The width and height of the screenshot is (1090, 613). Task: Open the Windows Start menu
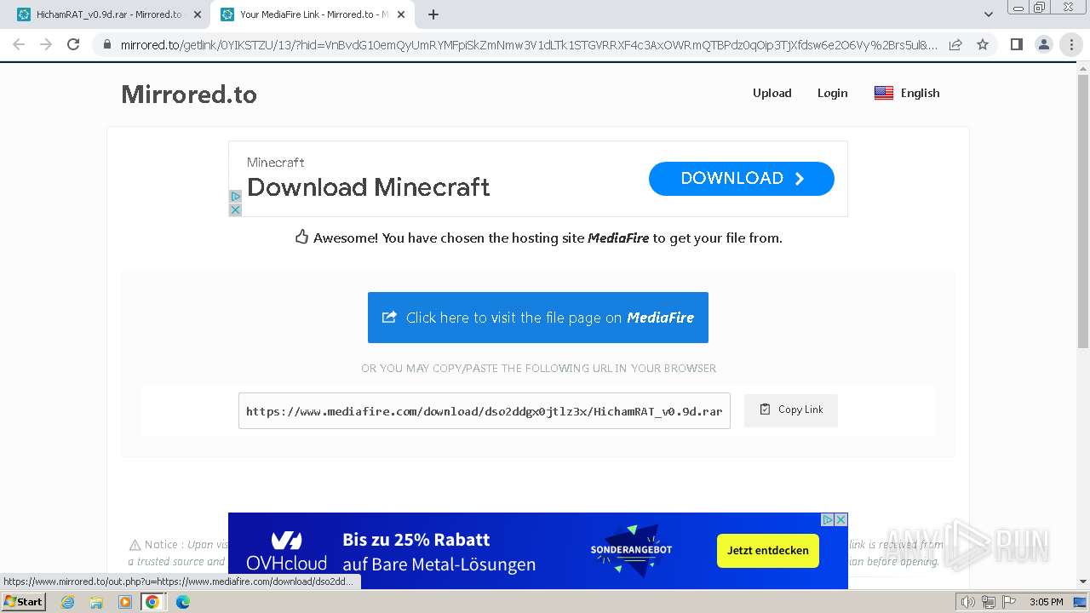[x=24, y=601]
